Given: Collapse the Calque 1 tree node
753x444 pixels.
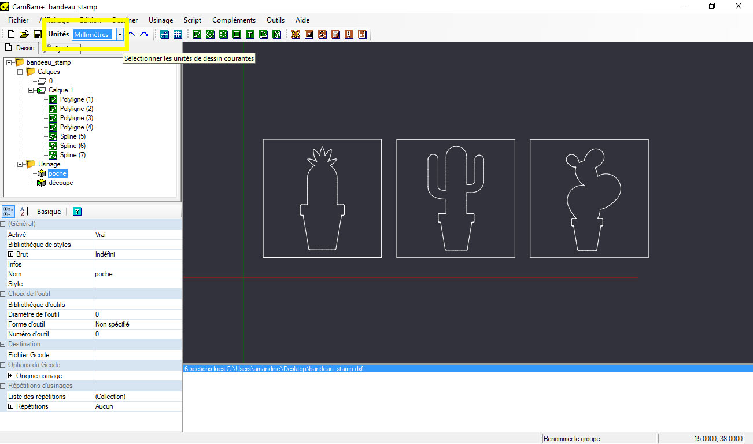Looking at the screenshot, I should pyautogui.click(x=31, y=90).
